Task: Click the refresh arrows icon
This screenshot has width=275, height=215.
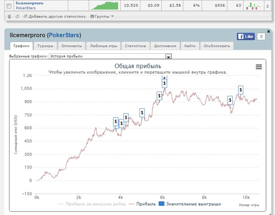Action: pyautogui.click(x=17, y=17)
